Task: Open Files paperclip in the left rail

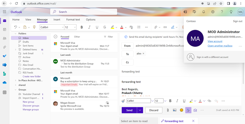Action: (5, 47)
